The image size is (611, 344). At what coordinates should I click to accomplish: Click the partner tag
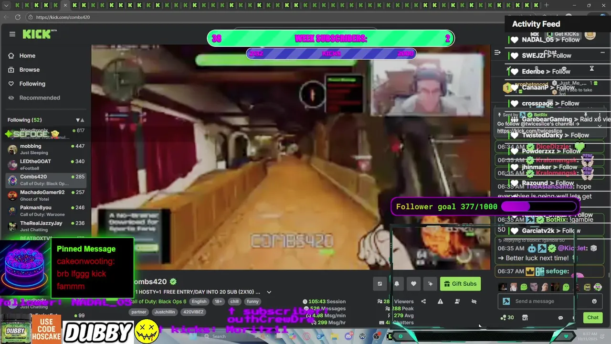pyautogui.click(x=139, y=312)
